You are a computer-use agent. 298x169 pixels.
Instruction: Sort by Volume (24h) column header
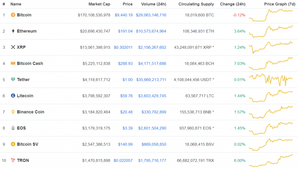(154, 4)
